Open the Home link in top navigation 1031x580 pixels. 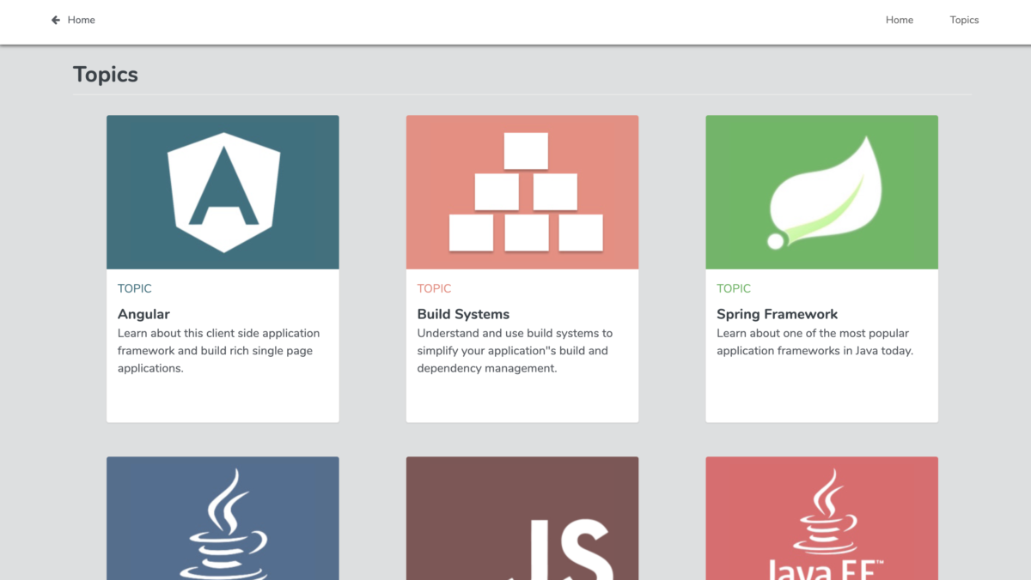pos(900,20)
